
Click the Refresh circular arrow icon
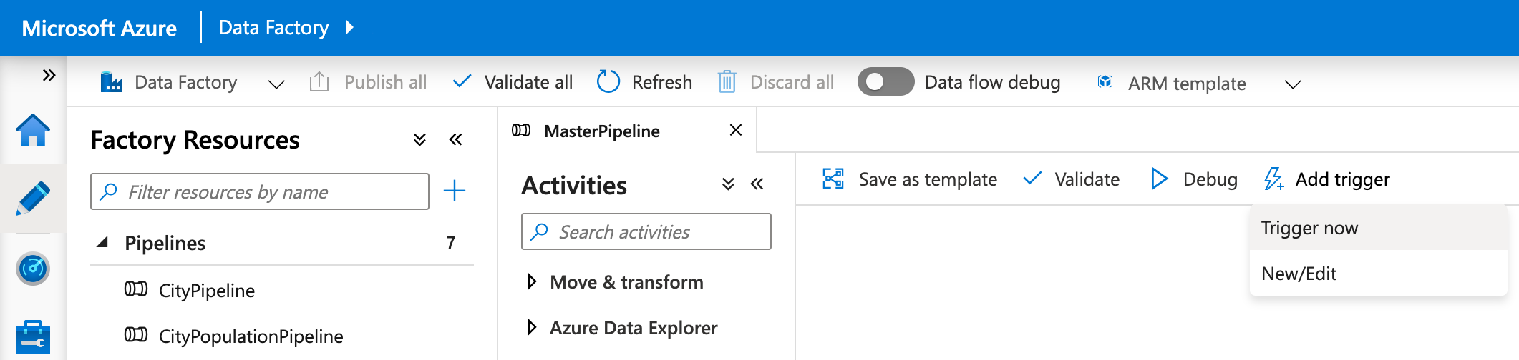tap(608, 81)
